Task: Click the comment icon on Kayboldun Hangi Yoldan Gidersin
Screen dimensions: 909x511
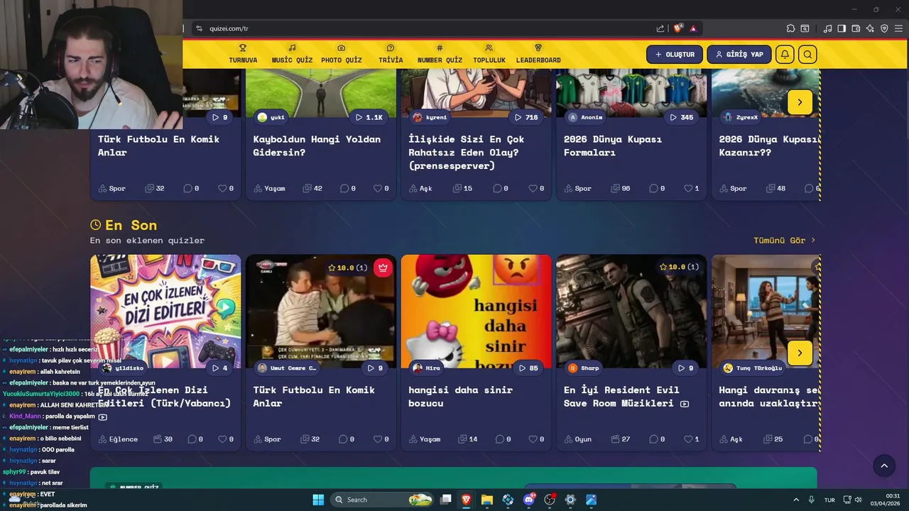Action: pyautogui.click(x=344, y=188)
